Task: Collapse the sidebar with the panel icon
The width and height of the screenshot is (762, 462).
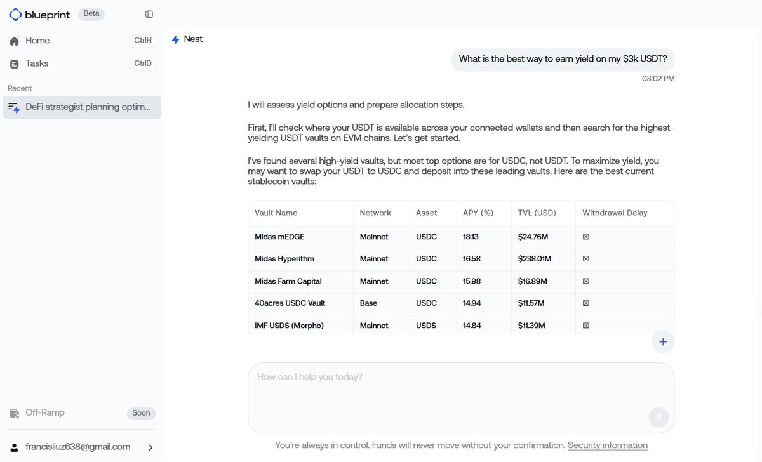Action: (149, 14)
